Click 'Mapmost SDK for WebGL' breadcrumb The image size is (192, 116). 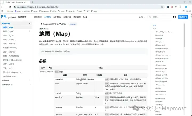coord(54,24)
